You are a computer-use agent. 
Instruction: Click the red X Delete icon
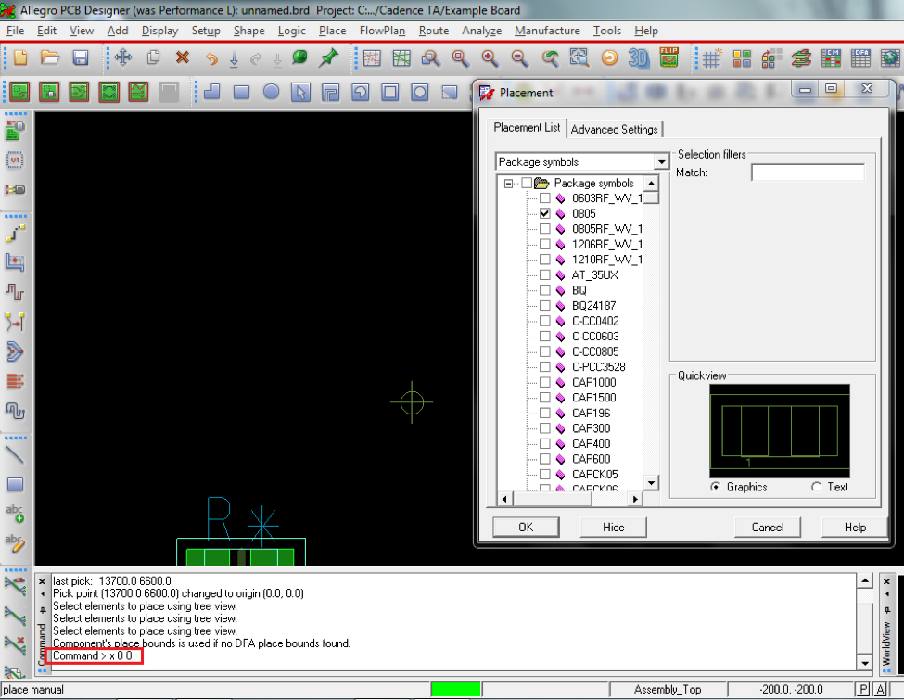183,57
